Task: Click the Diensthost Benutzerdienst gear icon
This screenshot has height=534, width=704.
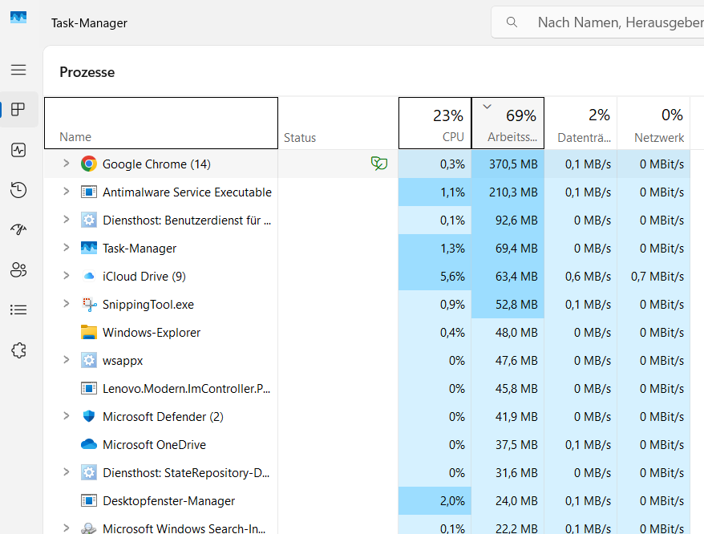Action: point(89,220)
